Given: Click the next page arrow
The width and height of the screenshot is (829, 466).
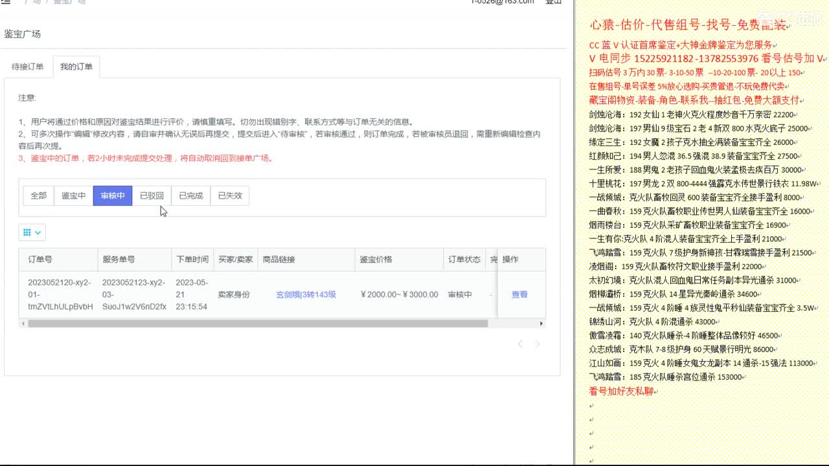Looking at the screenshot, I should tap(536, 344).
